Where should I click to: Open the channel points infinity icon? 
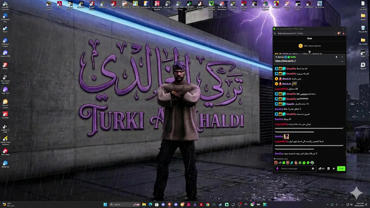[321, 169]
